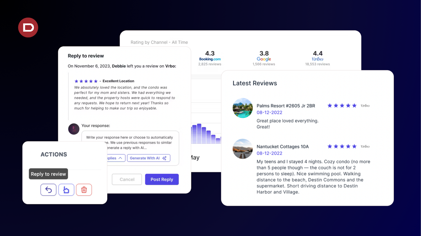
Task: Click the tallest bar in the chart
Action: (199, 134)
